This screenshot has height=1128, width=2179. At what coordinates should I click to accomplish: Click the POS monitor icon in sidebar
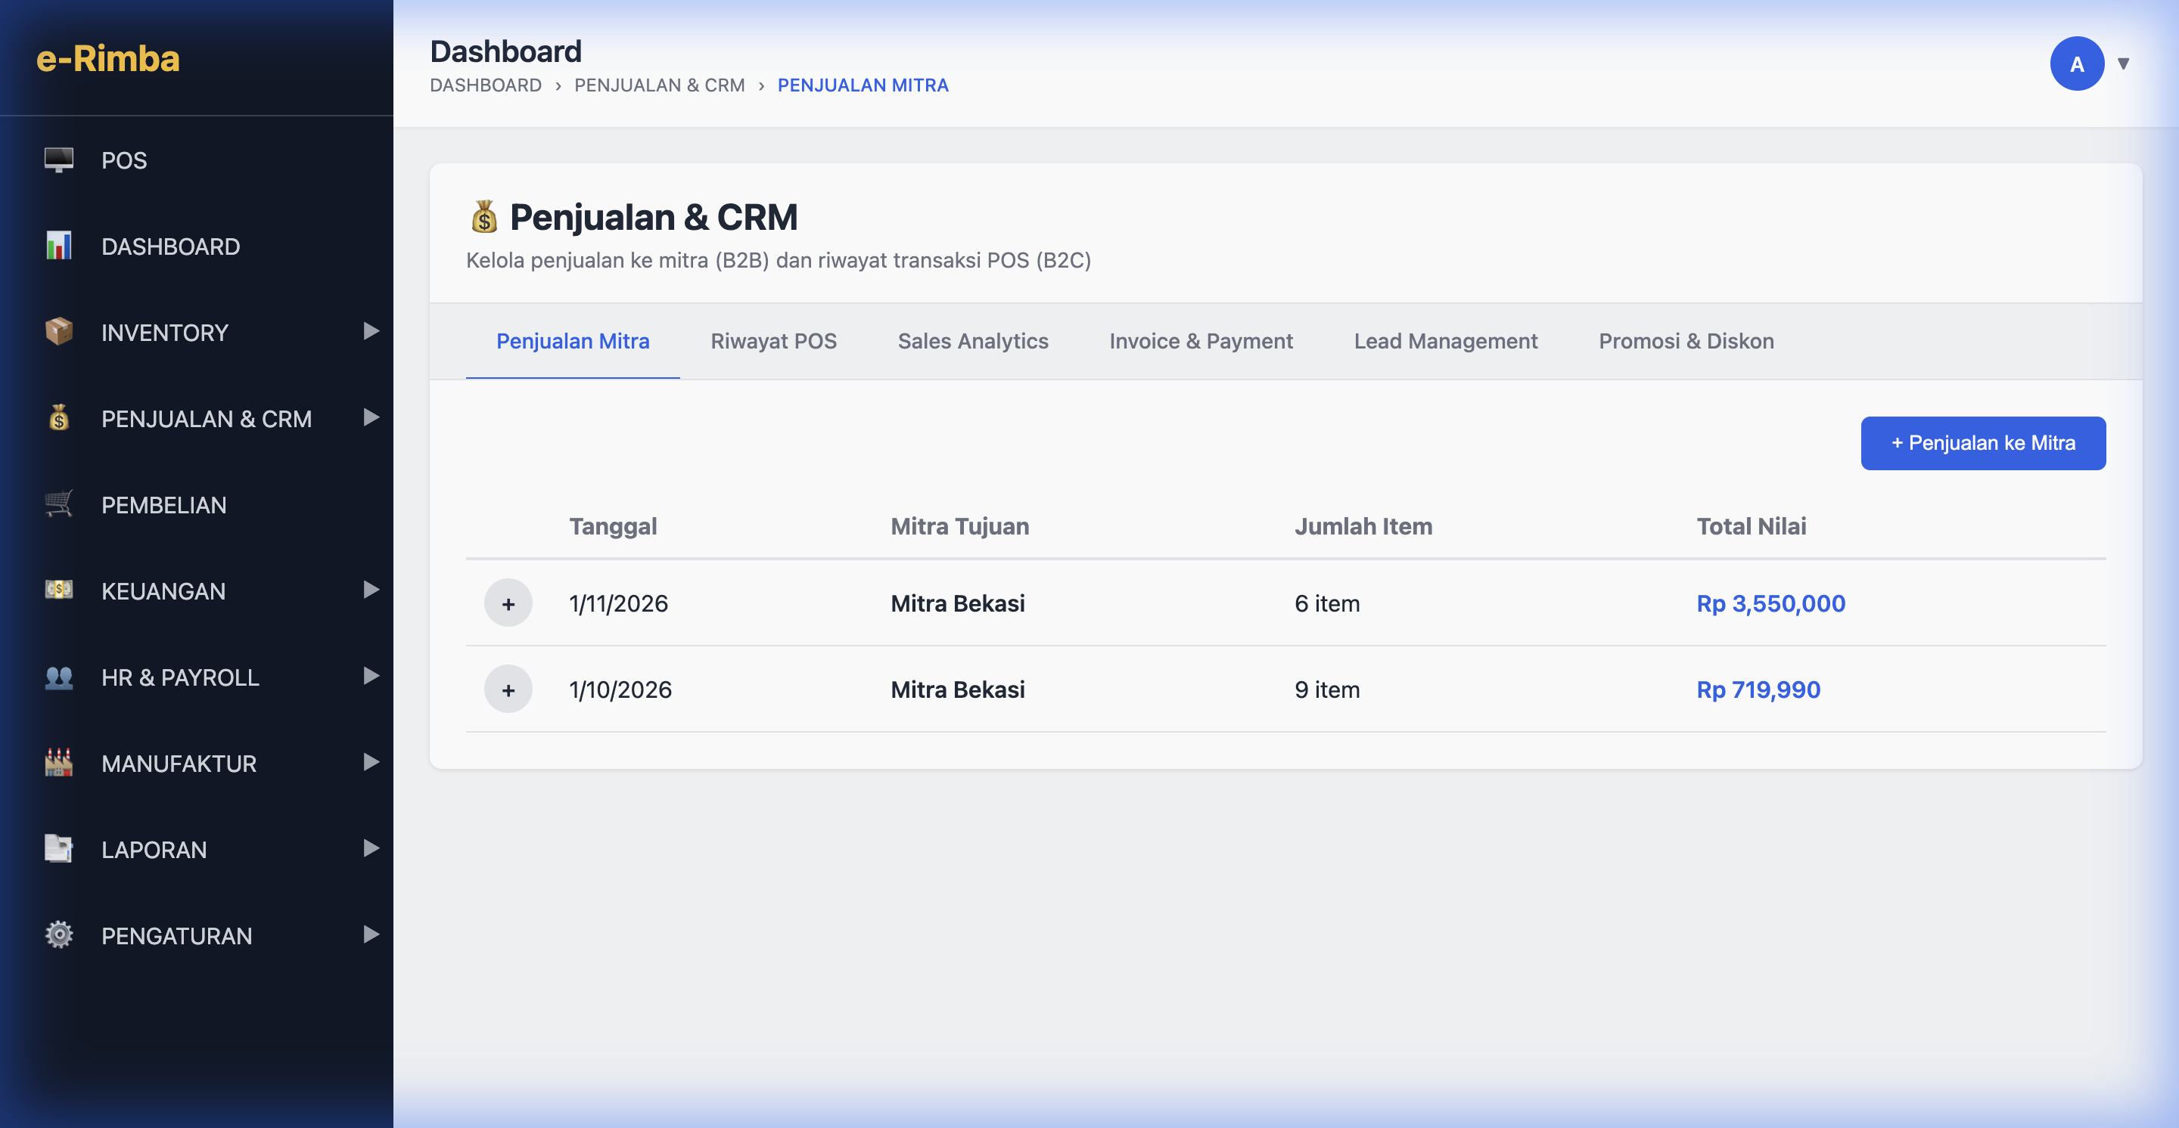[x=58, y=160]
